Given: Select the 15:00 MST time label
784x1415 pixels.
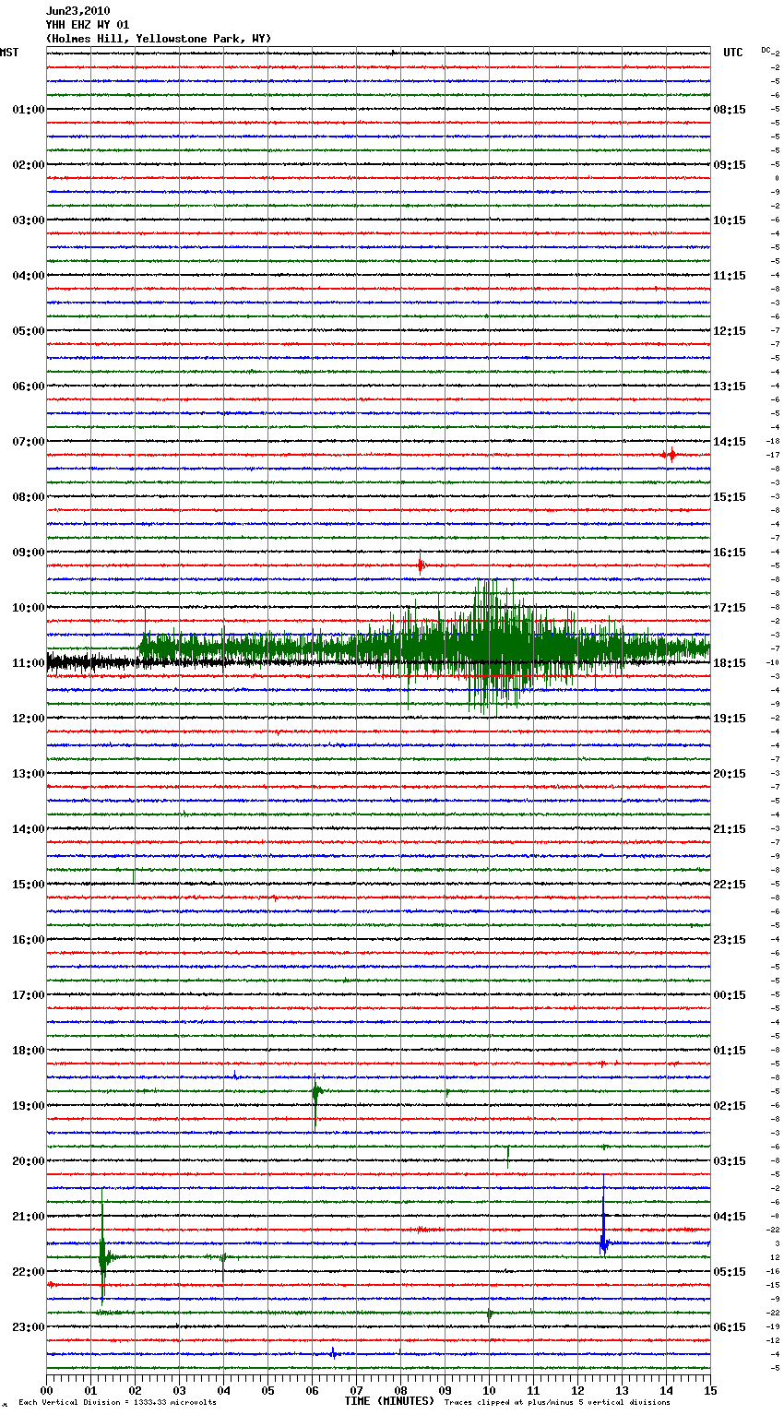Looking at the screenshot, I should [x=29, y=884].
